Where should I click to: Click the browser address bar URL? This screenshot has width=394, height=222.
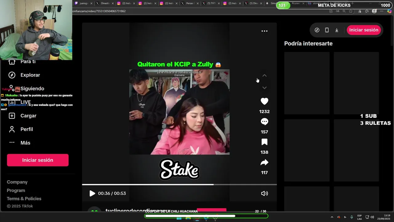click(x=99, y=11)
